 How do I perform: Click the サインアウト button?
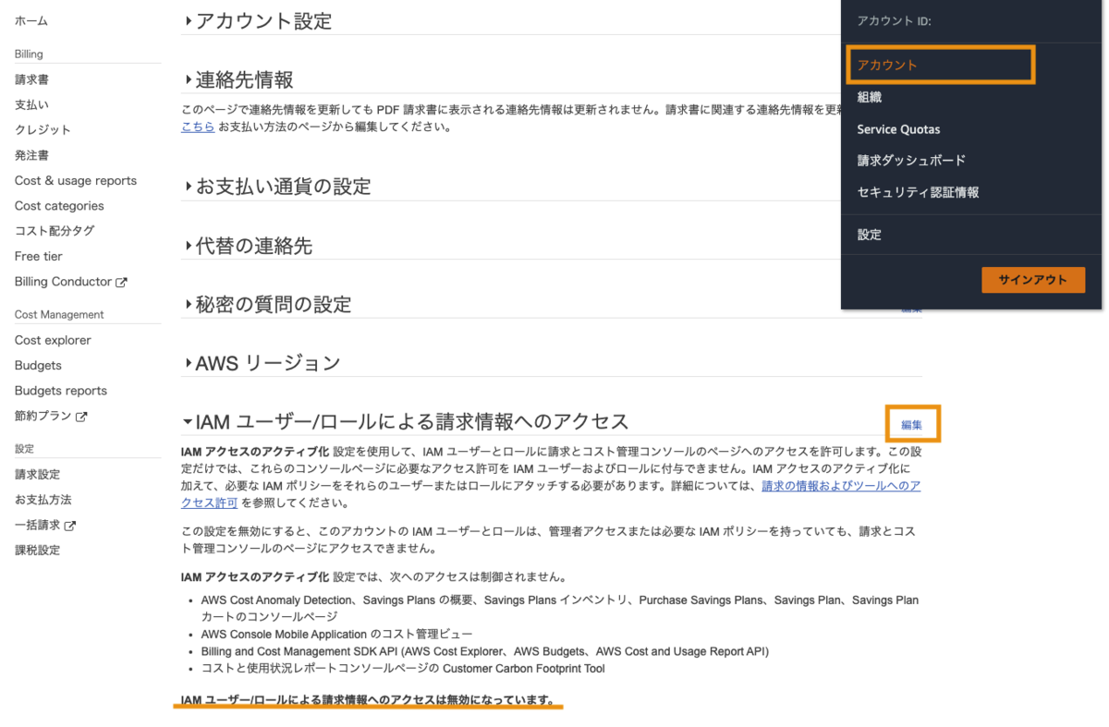tap(1033, 280)
